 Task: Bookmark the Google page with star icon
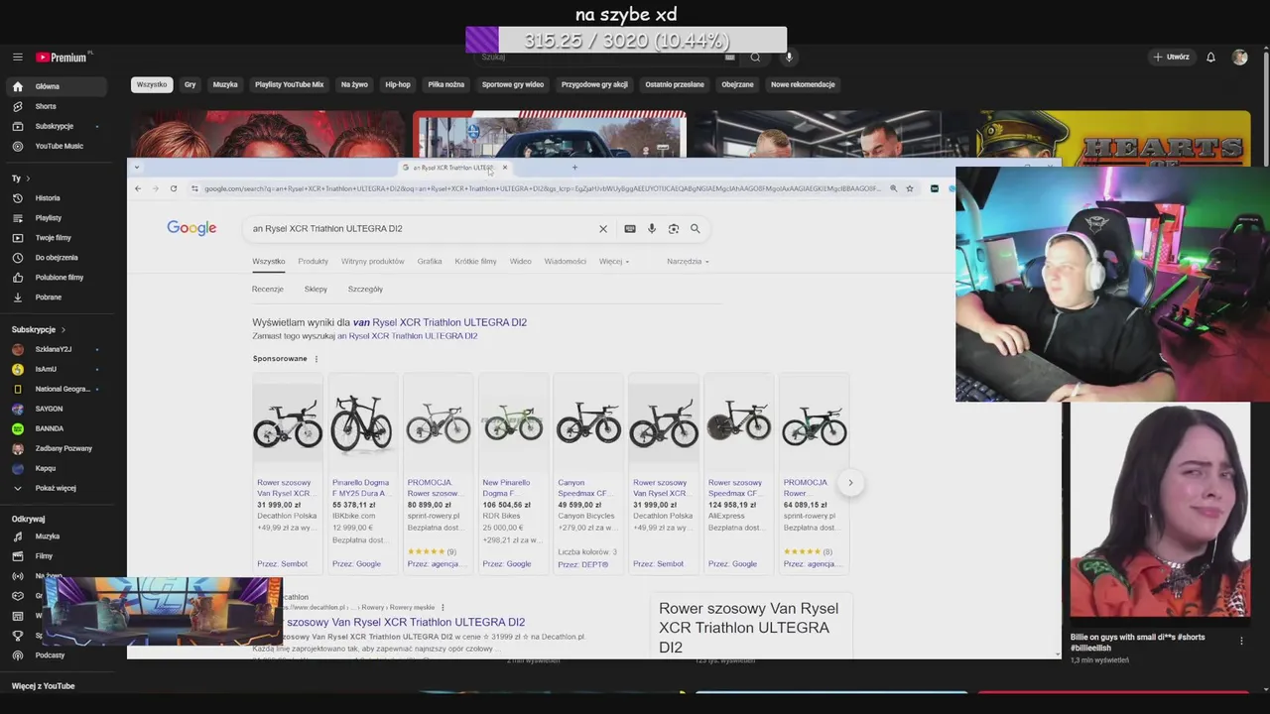click(x=909, y=188)
